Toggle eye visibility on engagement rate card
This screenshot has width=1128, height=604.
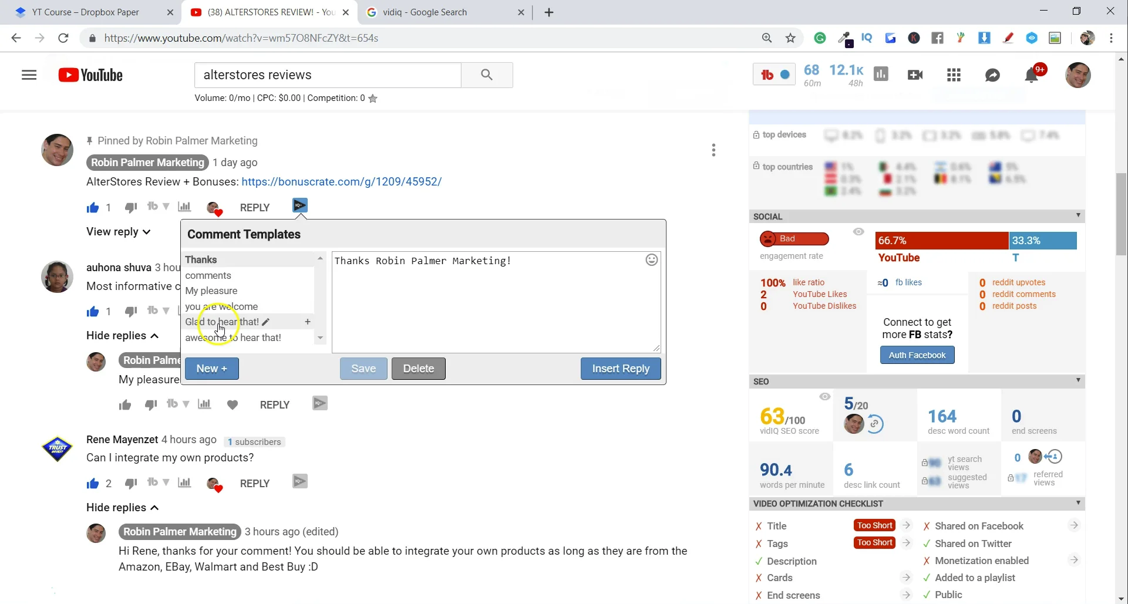tap(858, 232)
